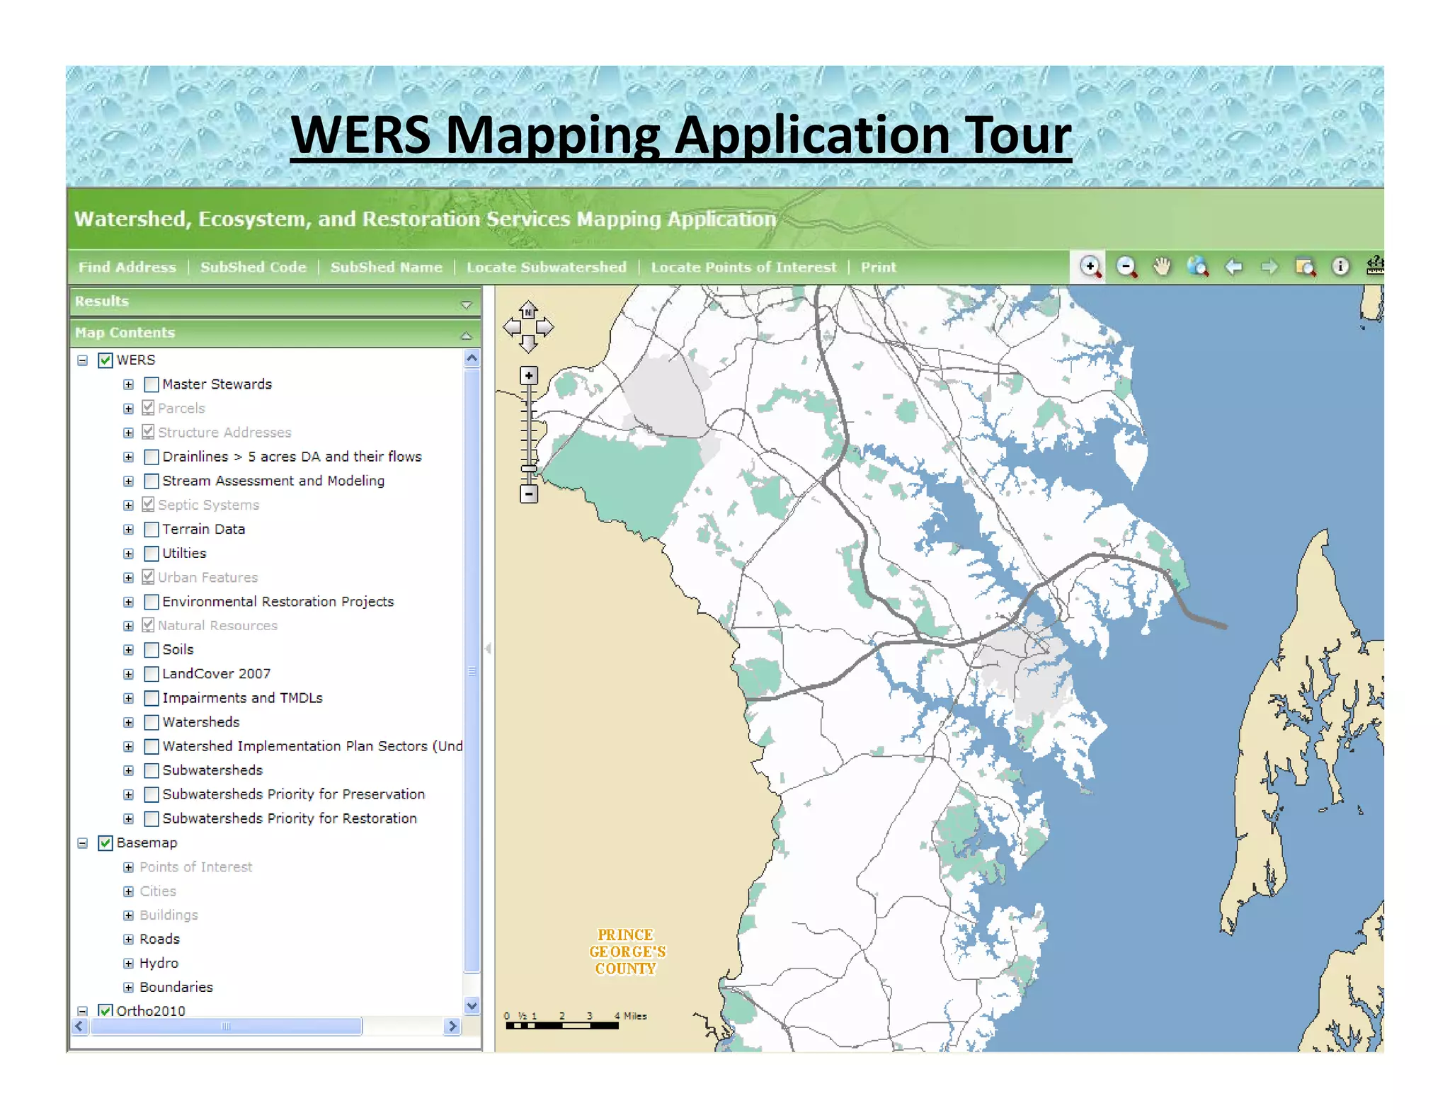This screenshot has height=1120, width=1450.
Task: Expand the Roads basemap node
Action: [x=128, y=939]
